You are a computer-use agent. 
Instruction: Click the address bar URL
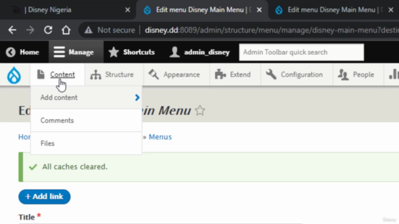271,30
